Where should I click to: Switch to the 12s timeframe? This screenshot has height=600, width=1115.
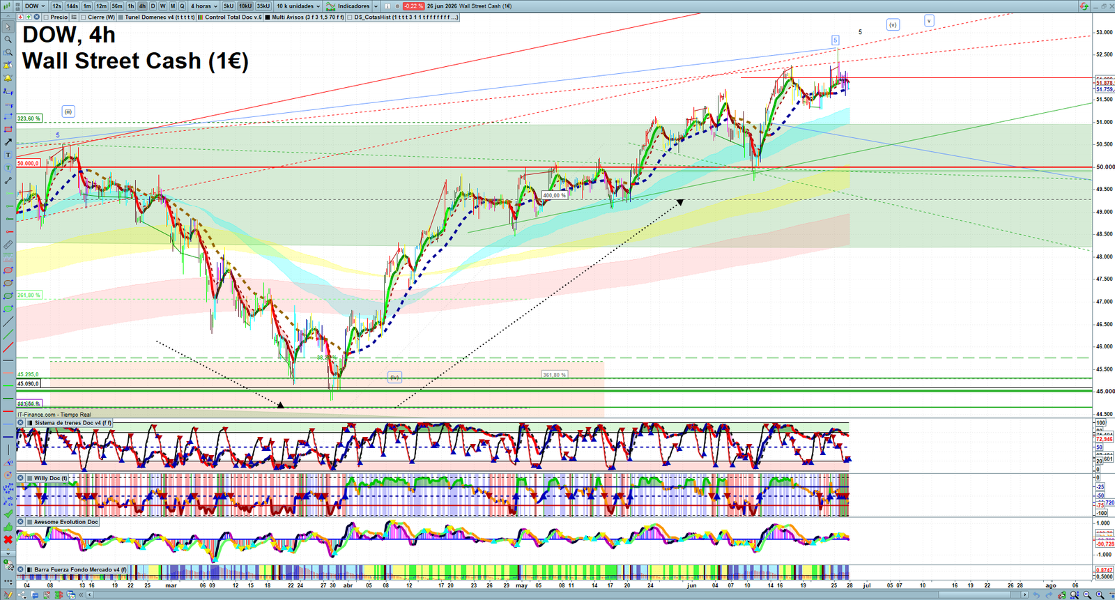pyautogui.click(x=56, y=6)
